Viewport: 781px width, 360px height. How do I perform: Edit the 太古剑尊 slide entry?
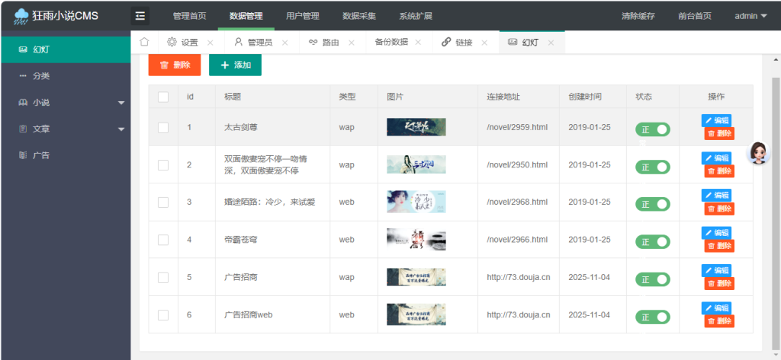717,120
